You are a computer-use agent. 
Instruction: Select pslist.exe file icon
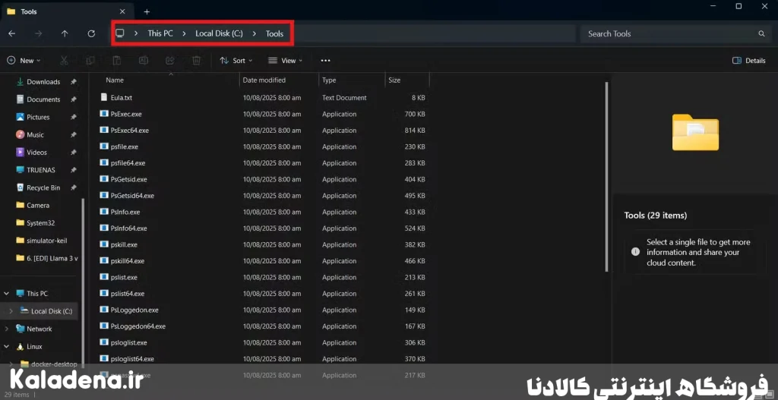[103, 277]
